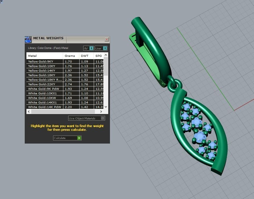Screen dimensions: 254x199
Task: Click the viewport menu arrow top-left
Action: point(1,1)
